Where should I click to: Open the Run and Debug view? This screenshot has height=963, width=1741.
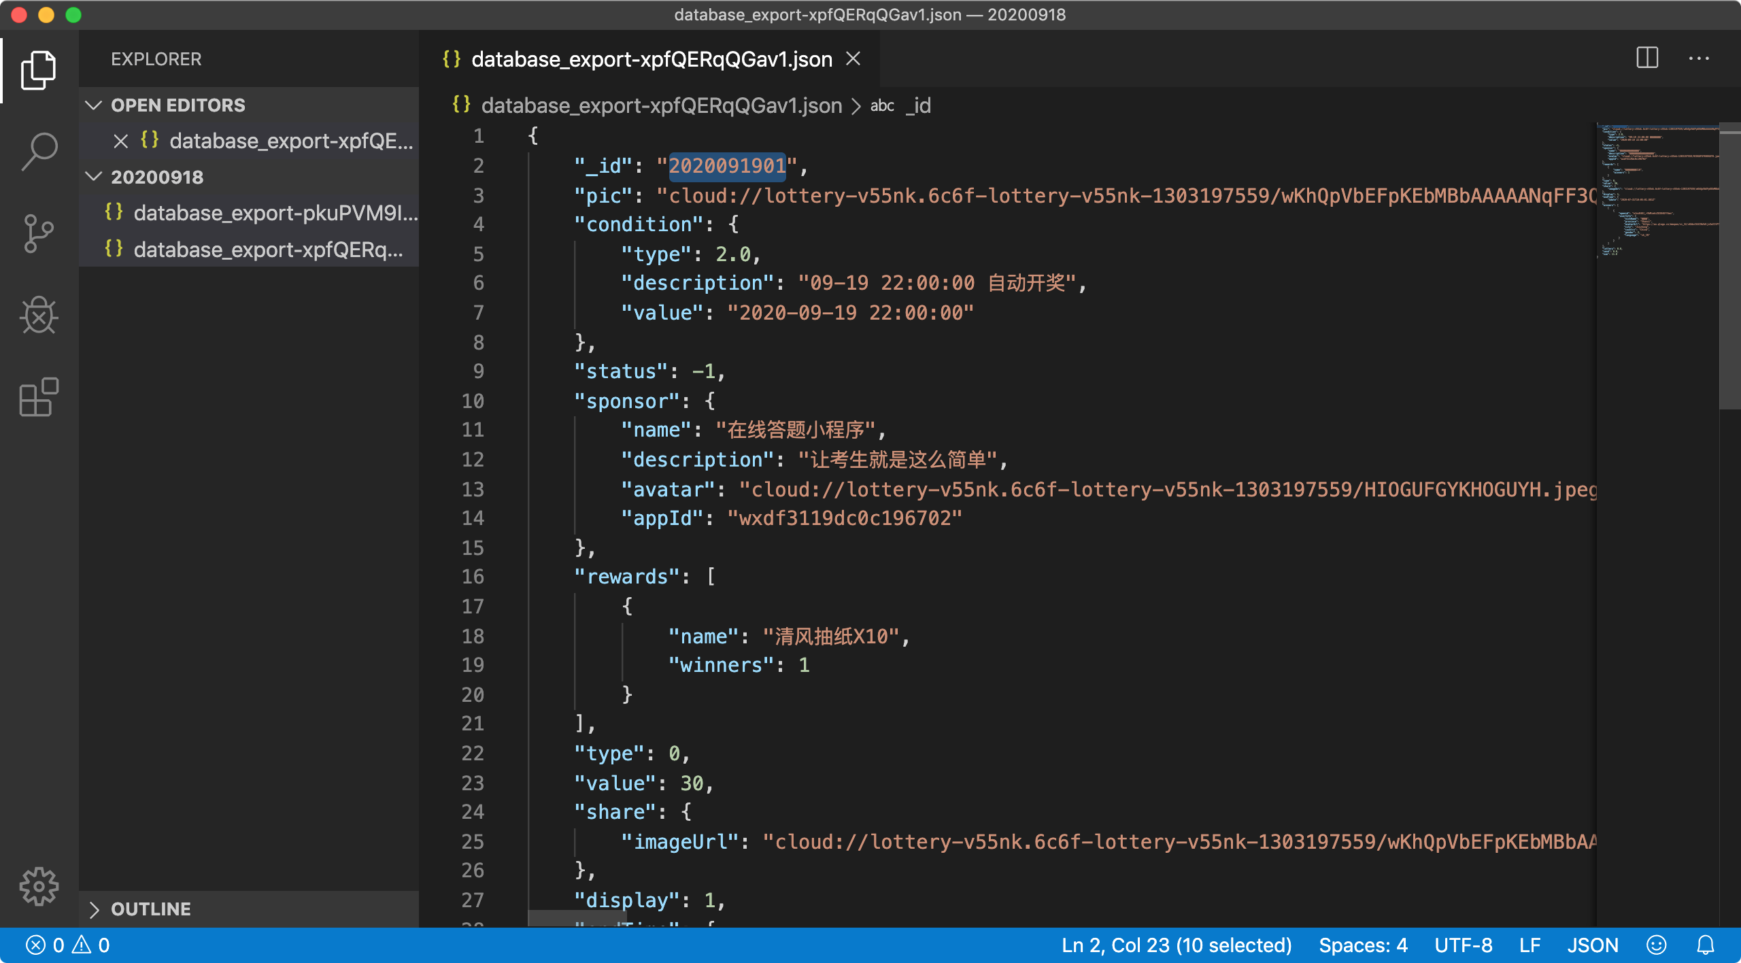coord(39,316)
